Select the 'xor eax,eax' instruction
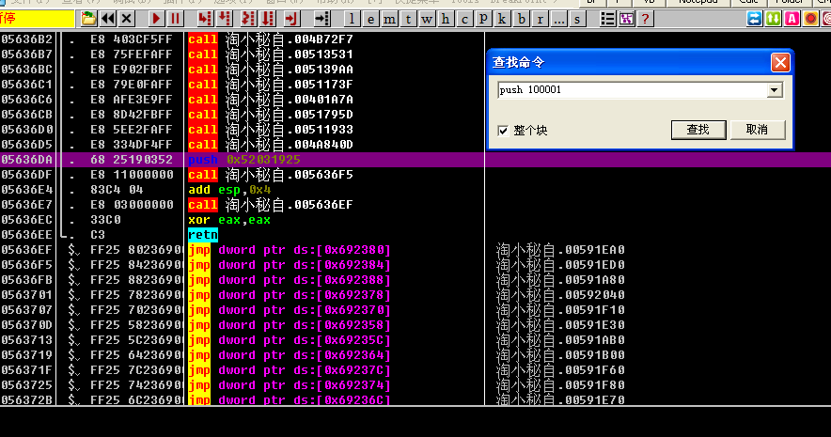The width and height of the screenshot is (831, 437). tap(229, 220)
